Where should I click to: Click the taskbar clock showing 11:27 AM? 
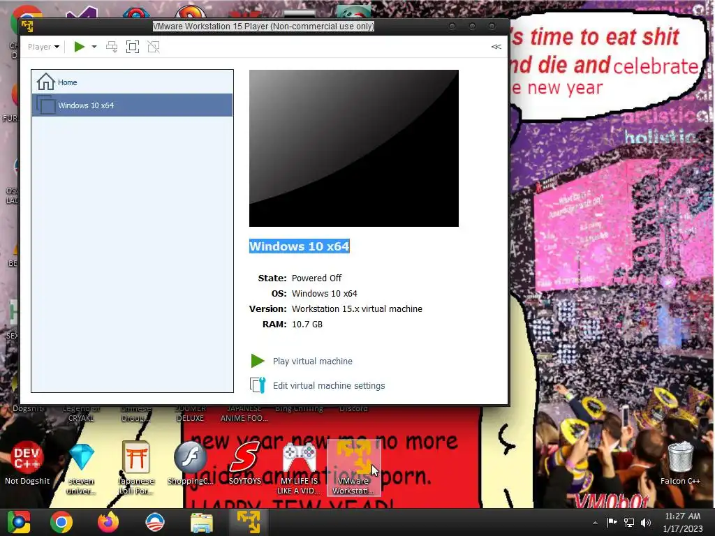(683, 522)
